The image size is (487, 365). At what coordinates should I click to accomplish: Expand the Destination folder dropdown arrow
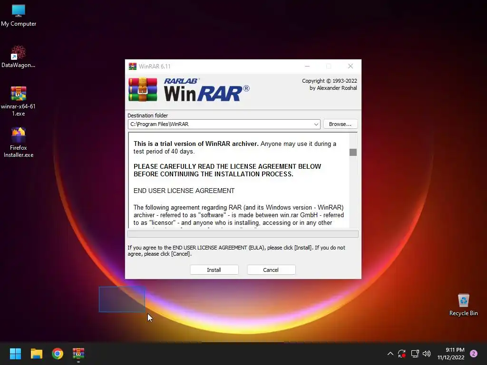point(316,124)
